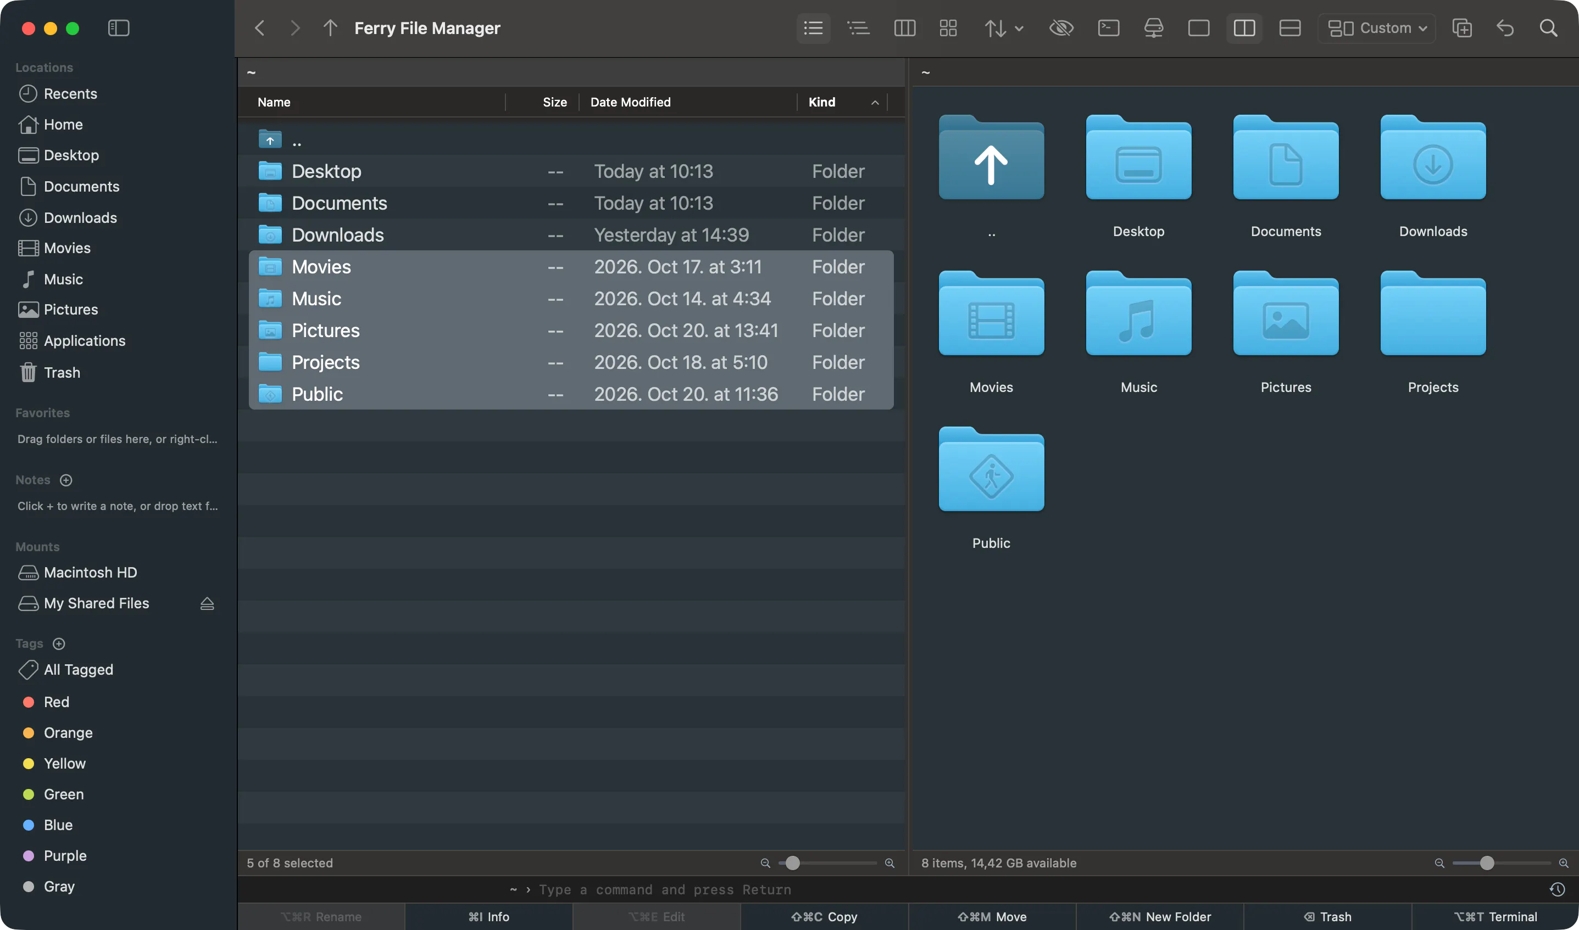This screenshot has width=1579, height=930.
Task: Switch to column view mode
Action: (x=904, y=28)
